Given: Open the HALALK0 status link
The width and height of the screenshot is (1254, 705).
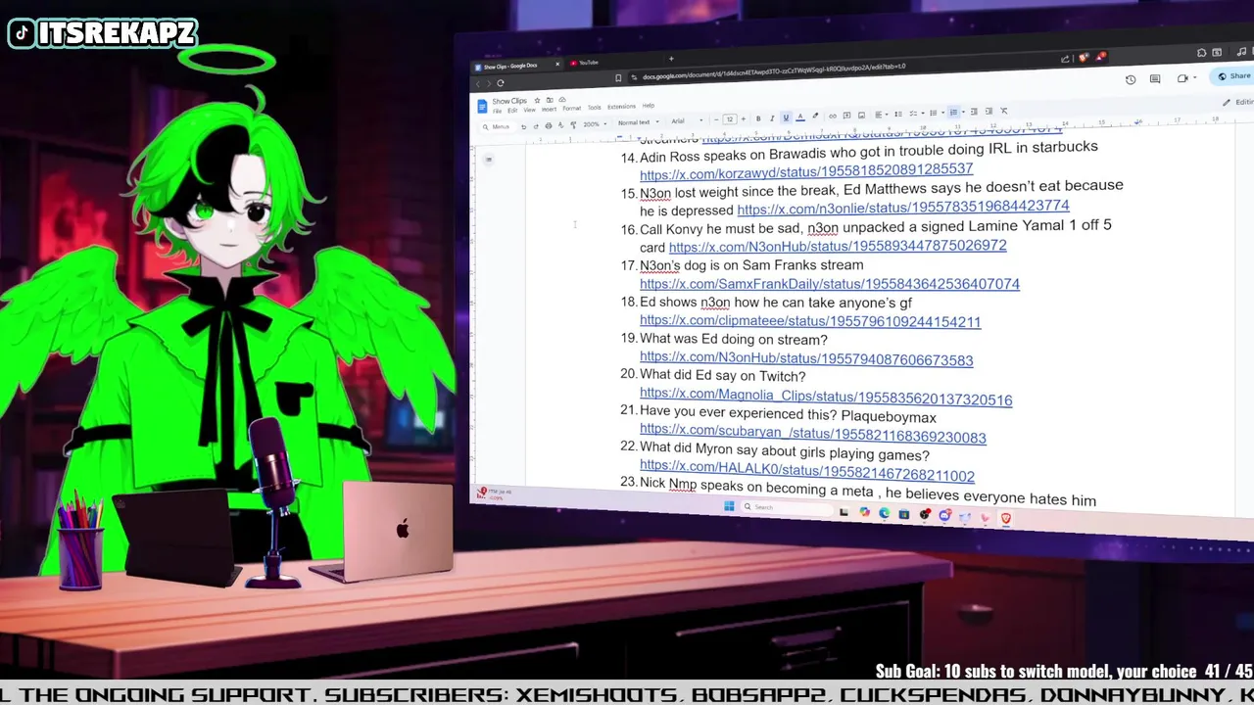Looking at the screenshot, I should tap(807, 472).
